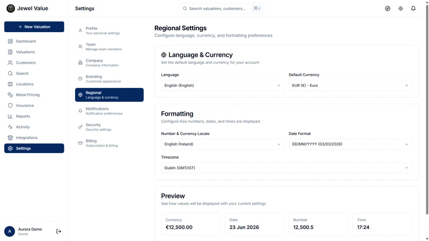Open the Number & Currency Locale dropdown
Image resolution: width=429 pixels, height=241 pixels.
pyautogui.click(x=223, y=144)
